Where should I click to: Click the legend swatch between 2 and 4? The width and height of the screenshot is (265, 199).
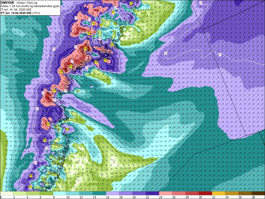[20, 193]
